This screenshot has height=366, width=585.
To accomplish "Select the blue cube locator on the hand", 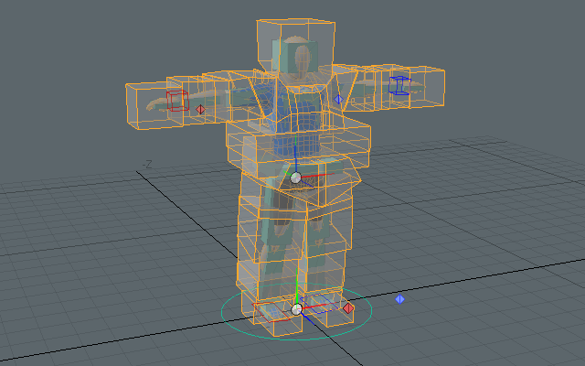I will [398, 85].
